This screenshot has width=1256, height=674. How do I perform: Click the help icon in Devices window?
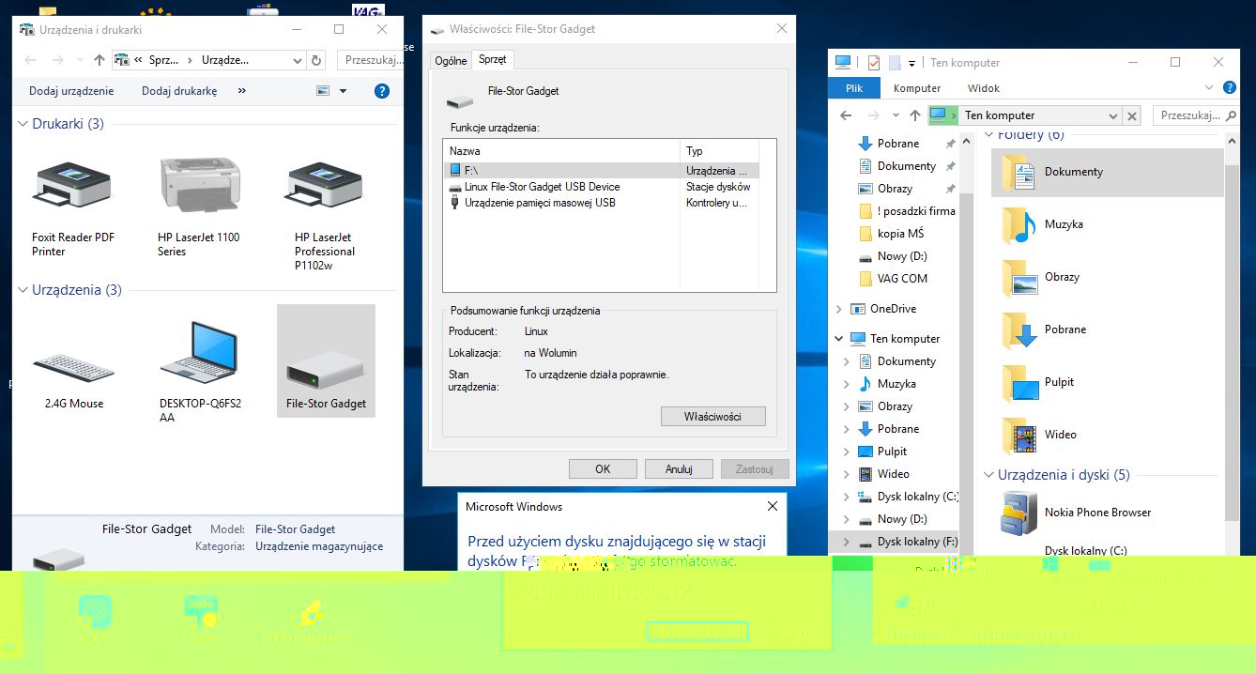coord(381,91)
